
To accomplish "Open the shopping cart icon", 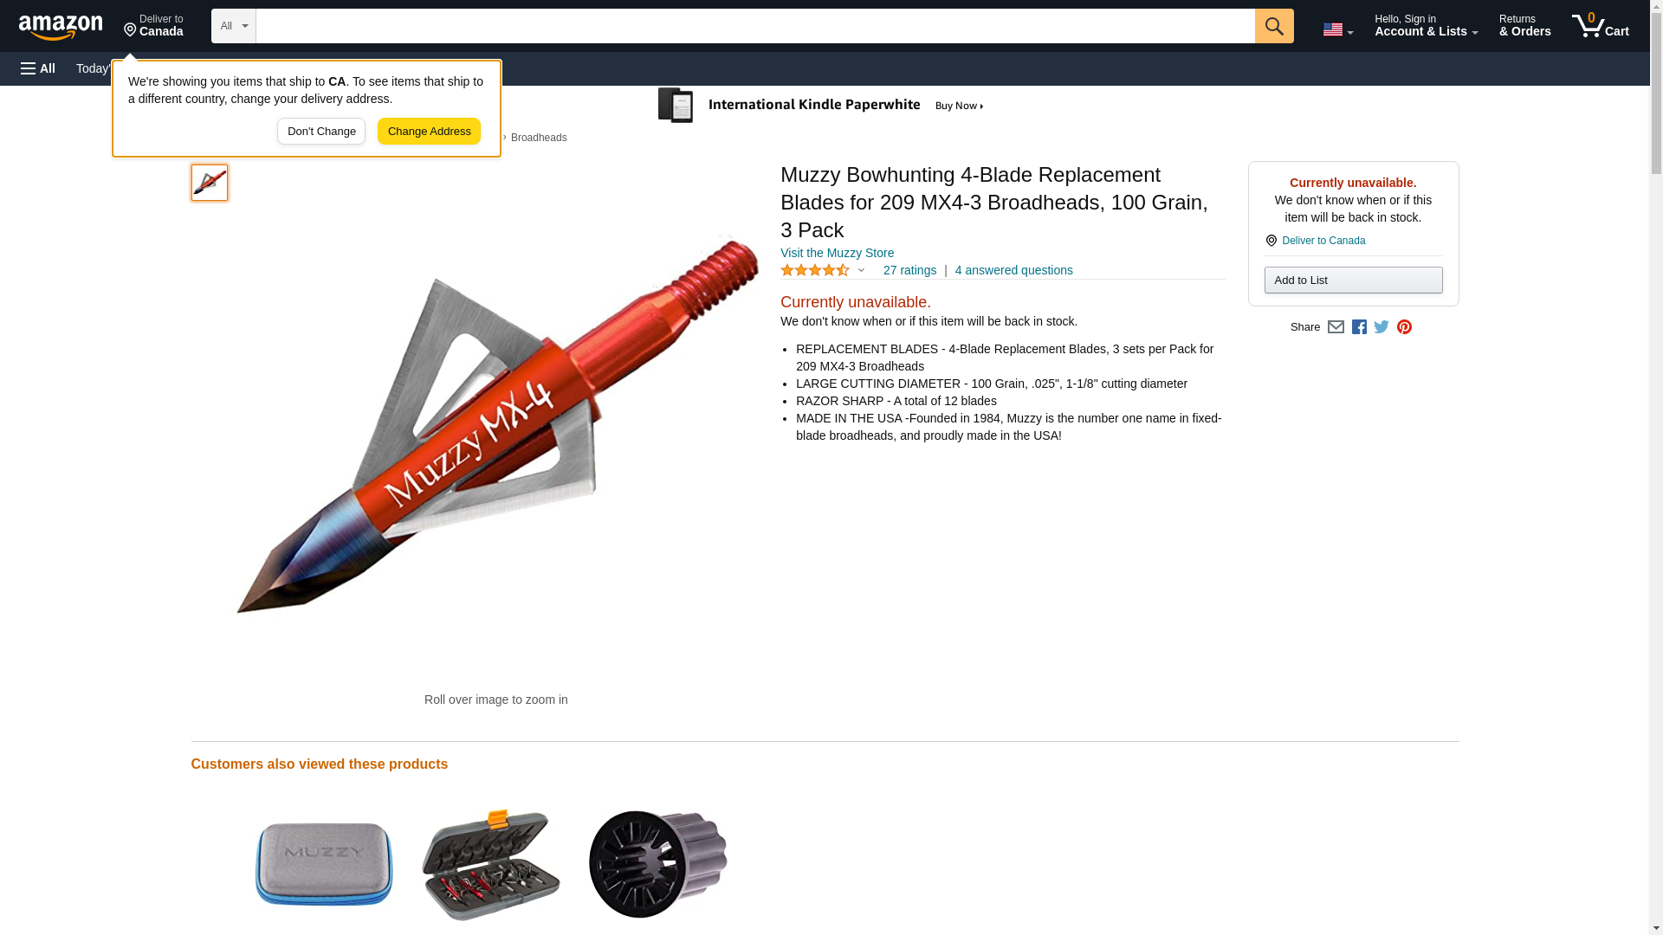I will coord(1601,26).
